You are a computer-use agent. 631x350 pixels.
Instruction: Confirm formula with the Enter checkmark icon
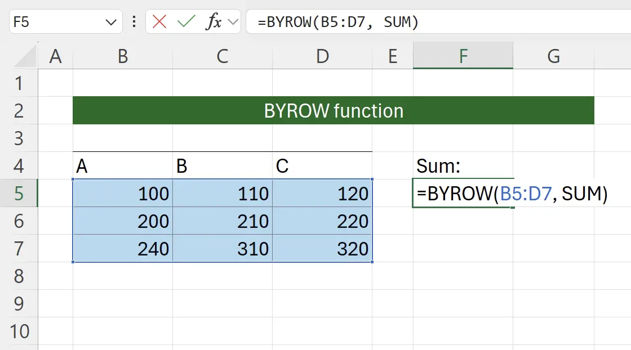[185, 22]
